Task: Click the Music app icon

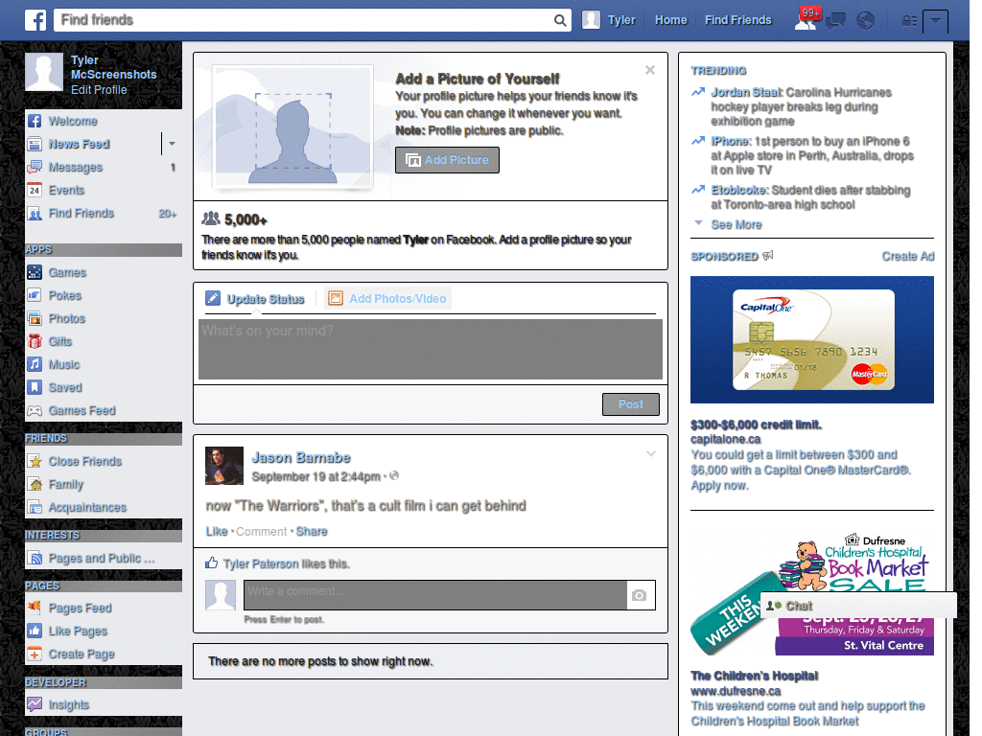Action: pyautogui.click(x=35, y=364)
